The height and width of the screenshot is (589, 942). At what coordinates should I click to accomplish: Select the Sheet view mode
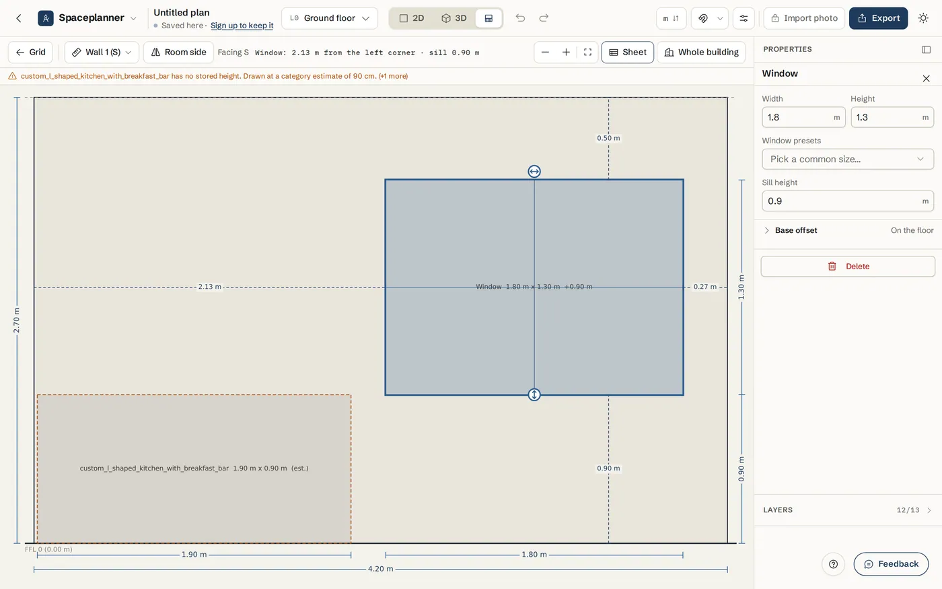tap(627, 52)
